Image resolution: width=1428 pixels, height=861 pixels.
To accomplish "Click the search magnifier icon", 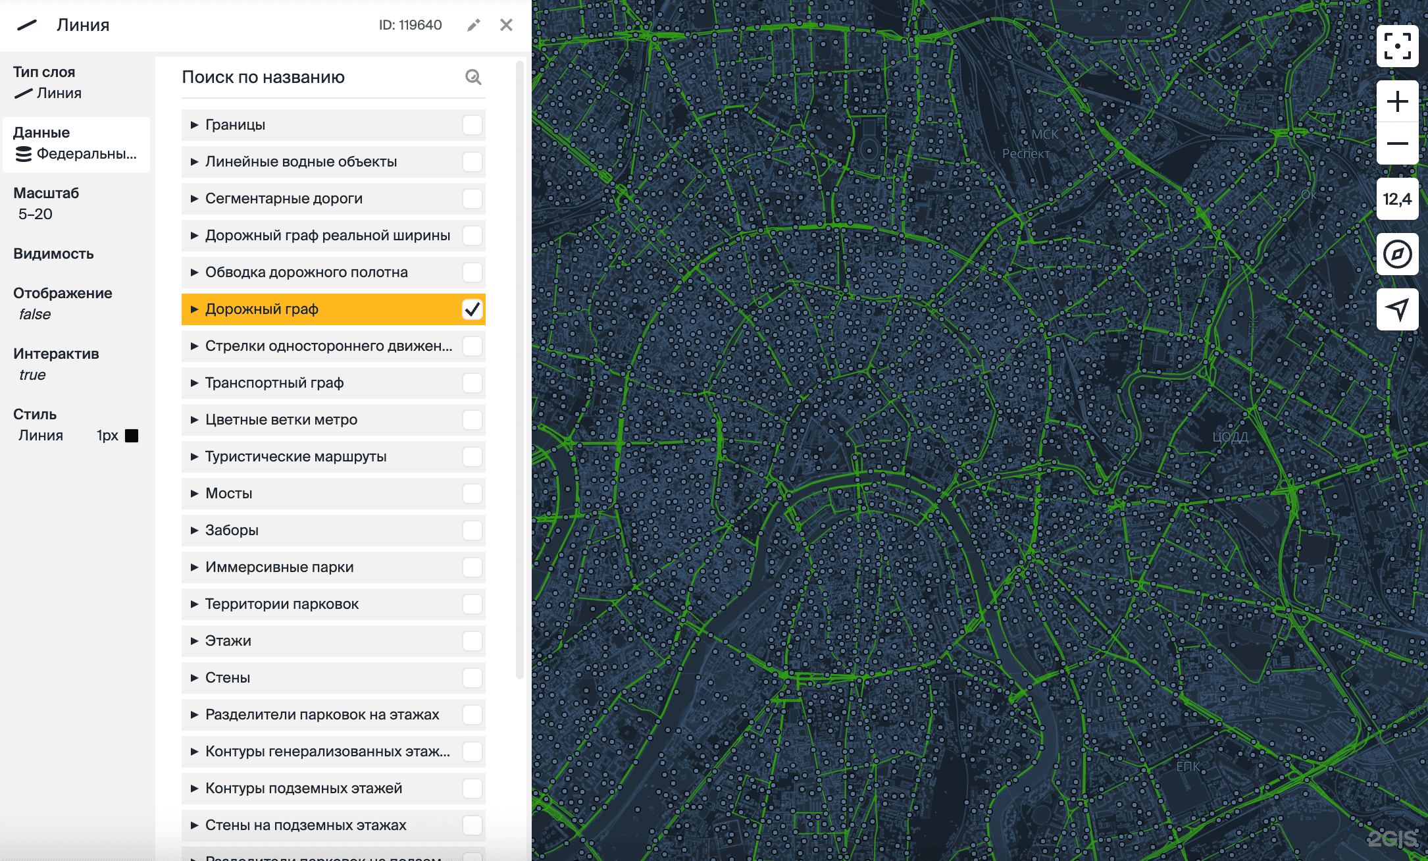I will [473, 77].
